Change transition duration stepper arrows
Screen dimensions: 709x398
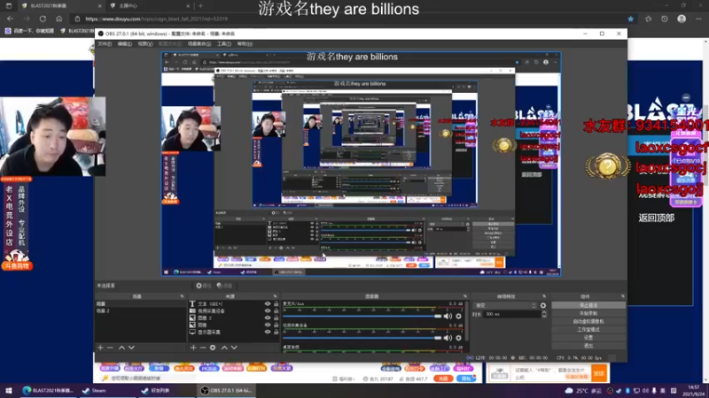tap(544, 314)
